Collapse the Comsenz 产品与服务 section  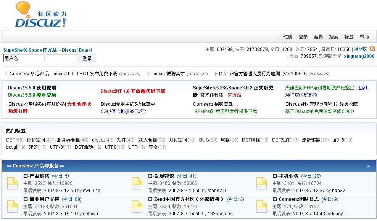[368, 166]
